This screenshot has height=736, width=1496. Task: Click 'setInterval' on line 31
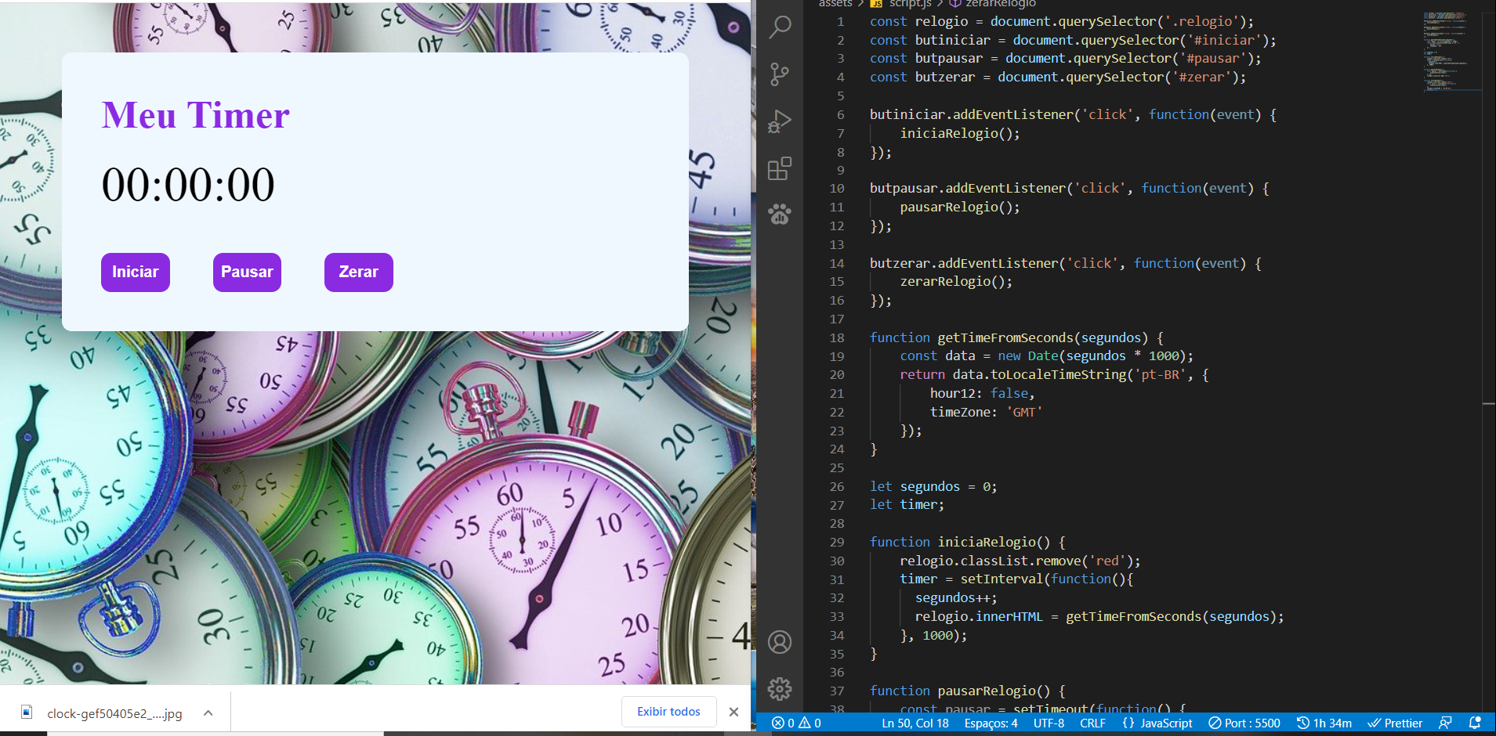tap(1002, 579)
